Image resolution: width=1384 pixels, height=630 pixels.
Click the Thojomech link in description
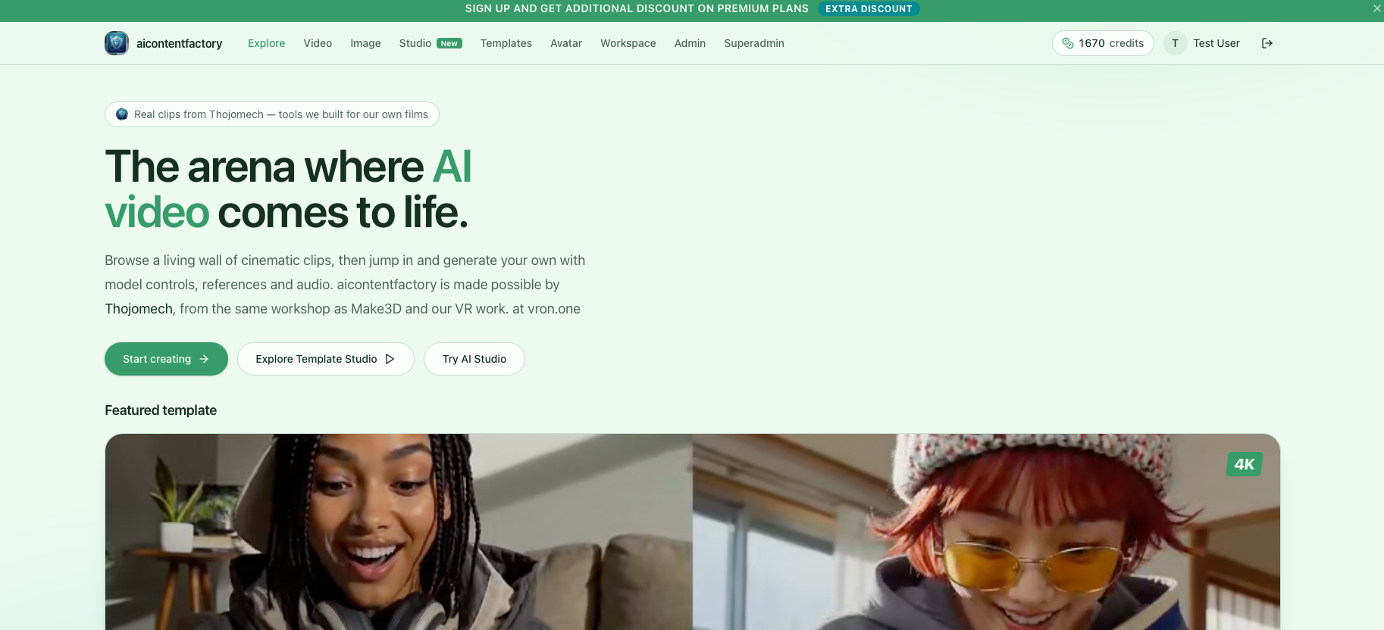(139, 309)
